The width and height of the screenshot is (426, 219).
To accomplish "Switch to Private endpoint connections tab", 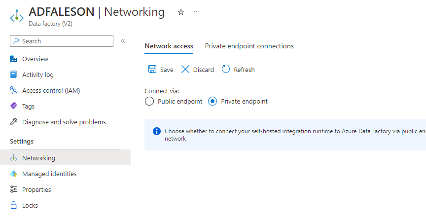I will click(249, 46).
